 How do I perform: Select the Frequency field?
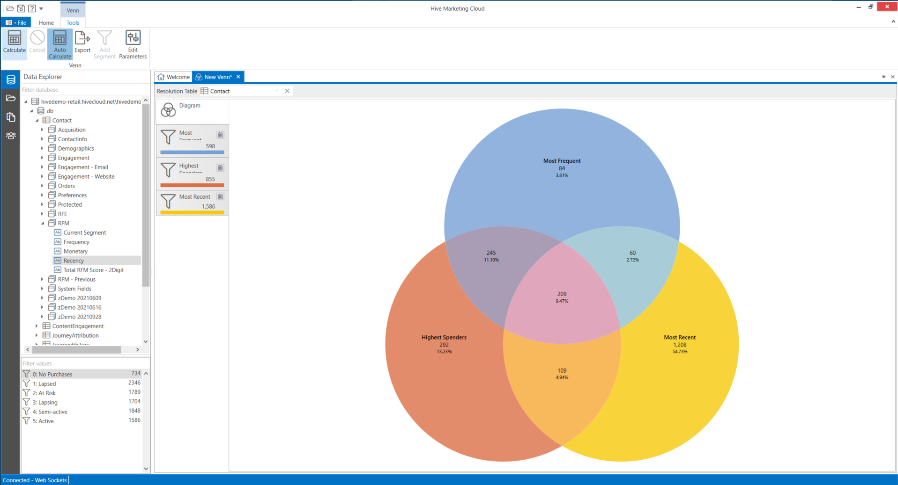[76, 242]
